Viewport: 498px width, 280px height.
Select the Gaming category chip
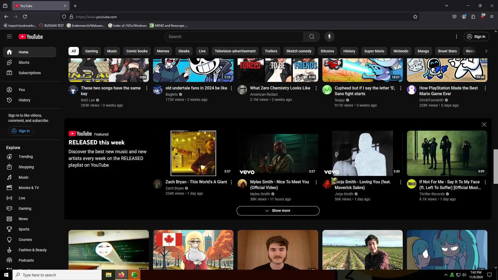click(91, 51)
